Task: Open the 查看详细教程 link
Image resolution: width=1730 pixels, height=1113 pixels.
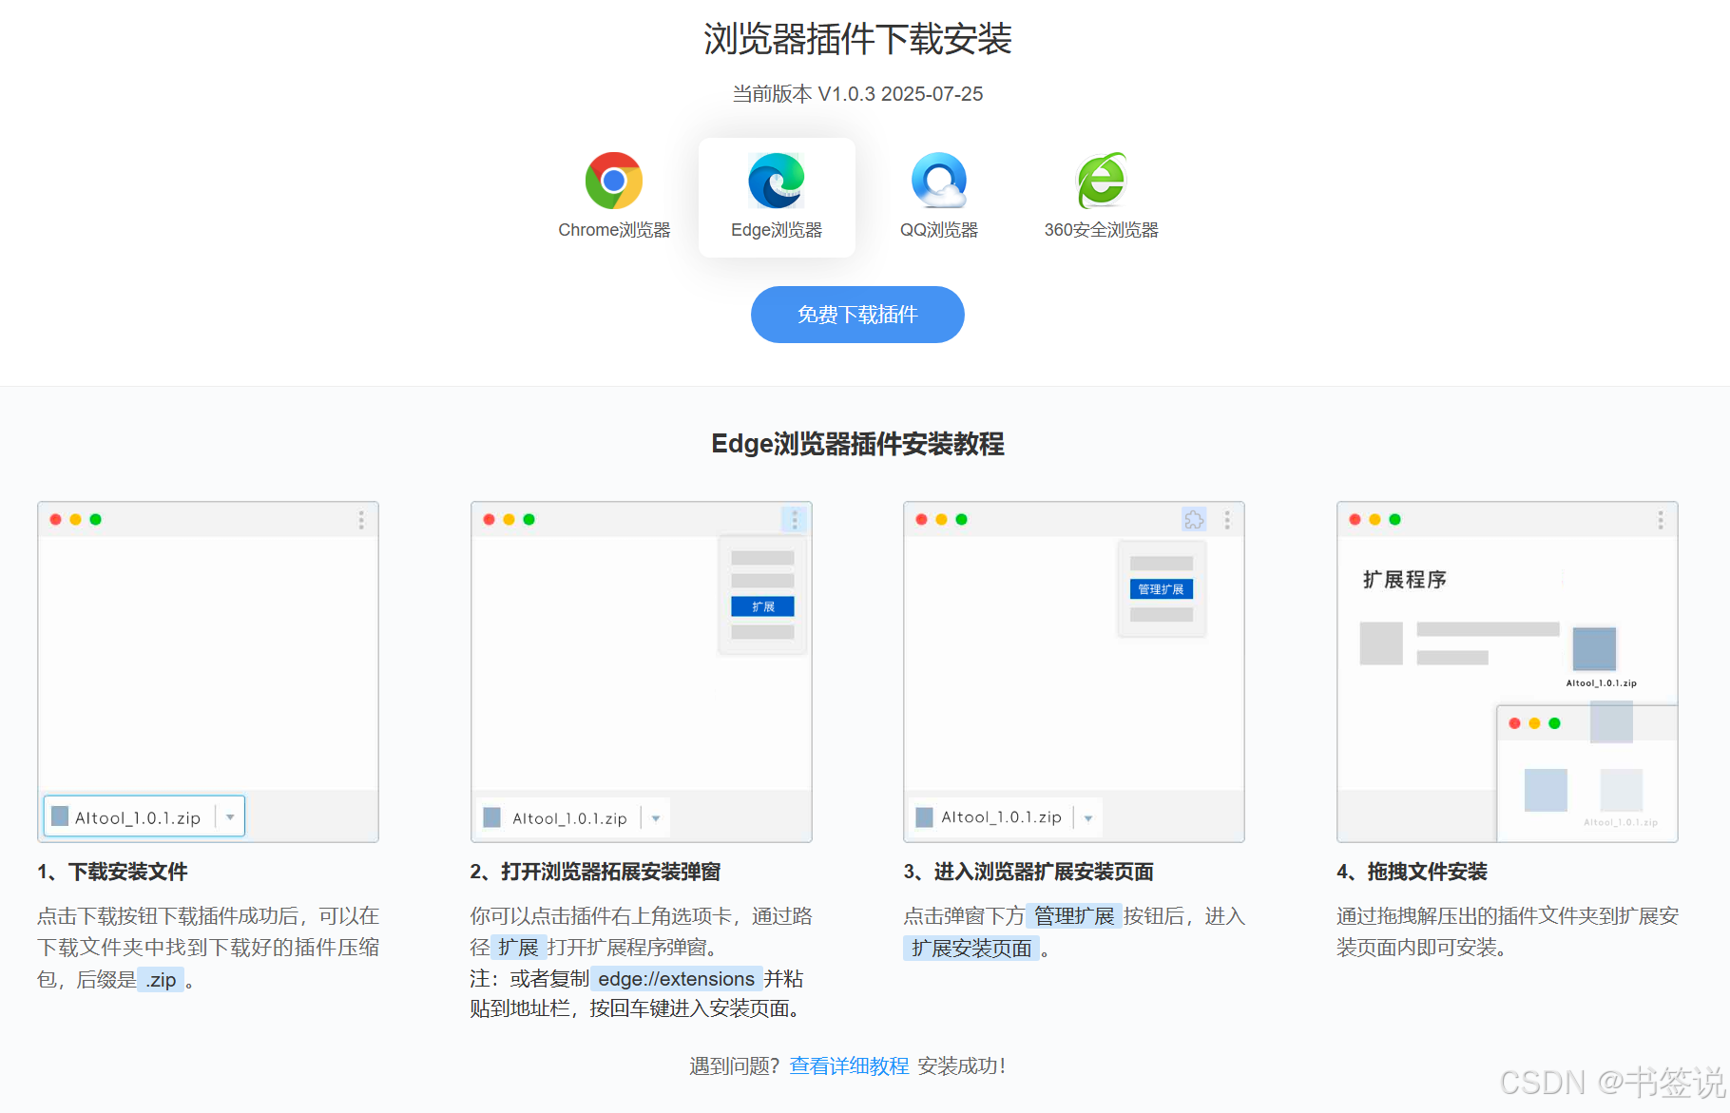Action: 849,1066
